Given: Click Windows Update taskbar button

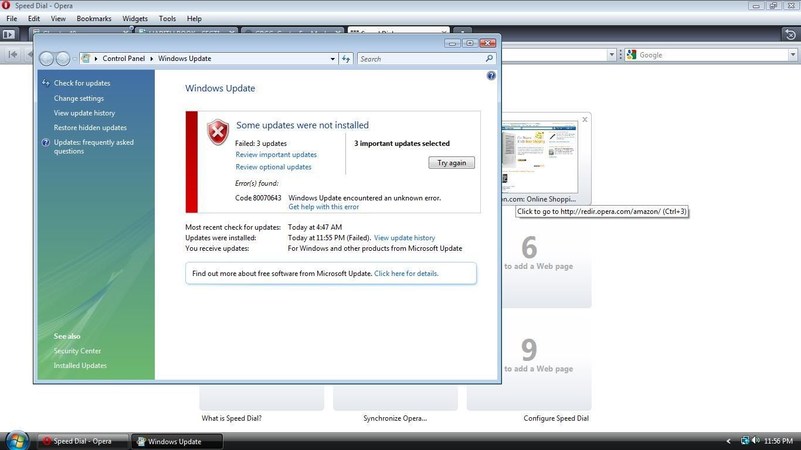Looking at the screenshot, I should pos(177,441).
